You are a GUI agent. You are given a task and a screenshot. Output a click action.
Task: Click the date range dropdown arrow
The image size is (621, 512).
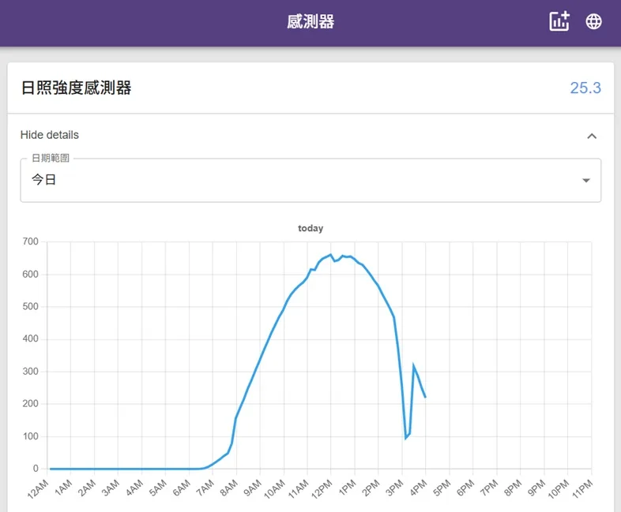[585, 180]
